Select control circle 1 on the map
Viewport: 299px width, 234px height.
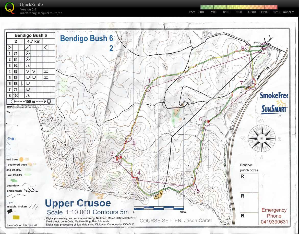coord(147,88)
